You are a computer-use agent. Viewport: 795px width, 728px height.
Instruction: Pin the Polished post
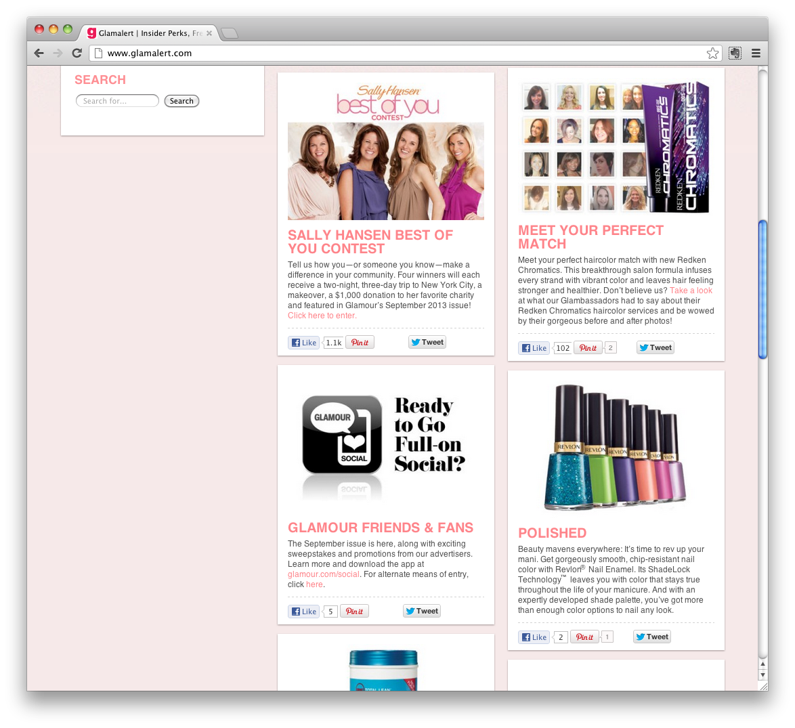point(584,637)
